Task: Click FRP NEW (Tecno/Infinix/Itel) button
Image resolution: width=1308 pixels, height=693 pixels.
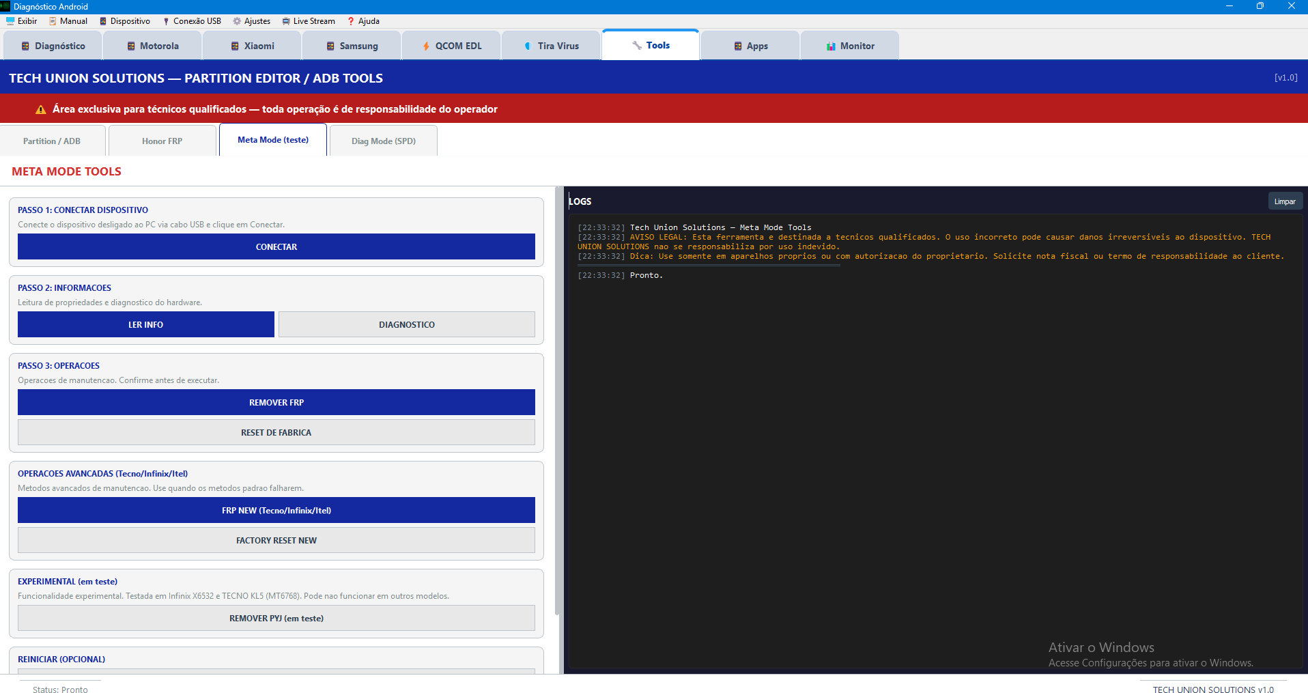Action: coord(276,511)
